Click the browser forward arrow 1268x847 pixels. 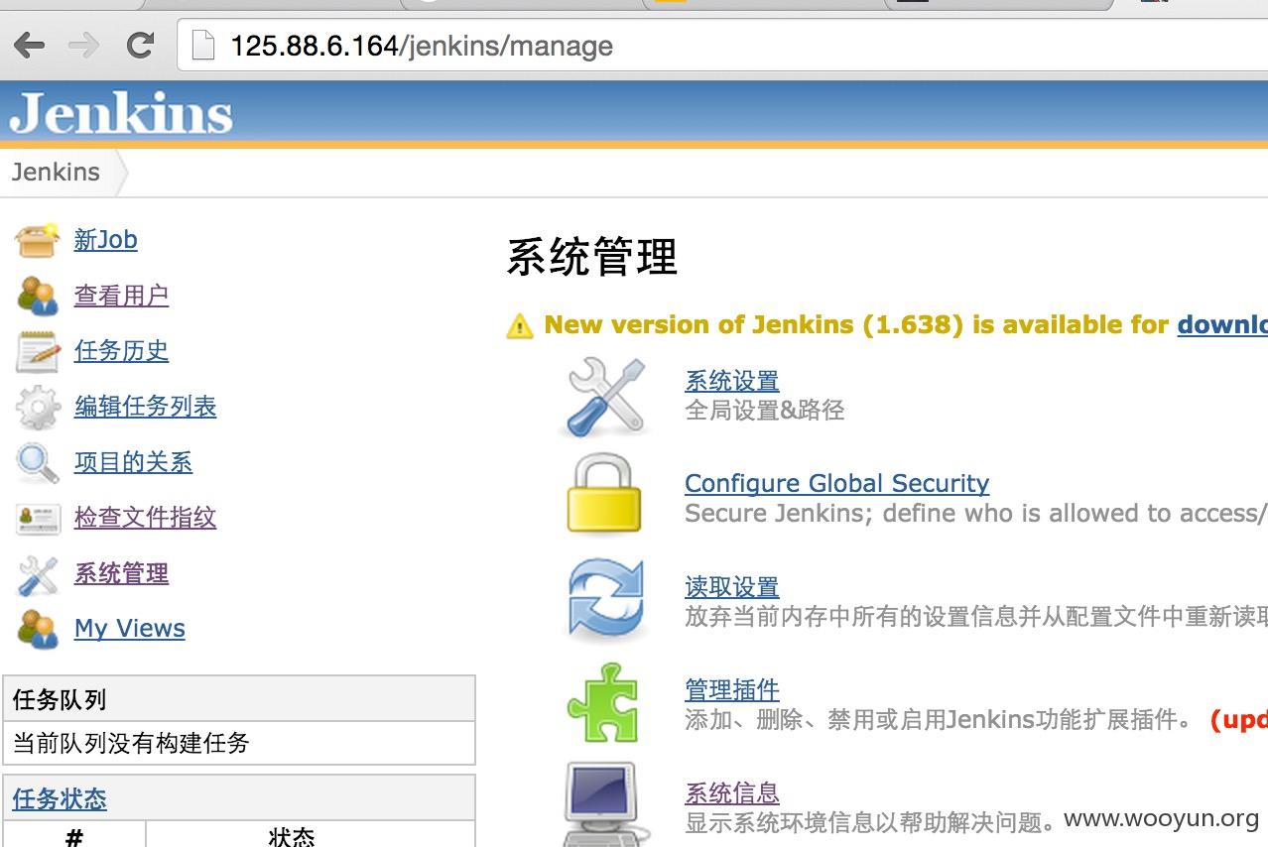pos(84,45)
